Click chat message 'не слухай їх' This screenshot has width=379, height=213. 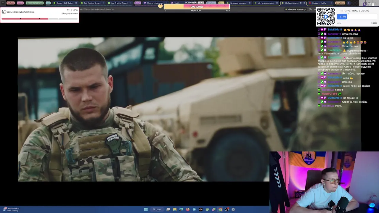[x=351, y=98]
